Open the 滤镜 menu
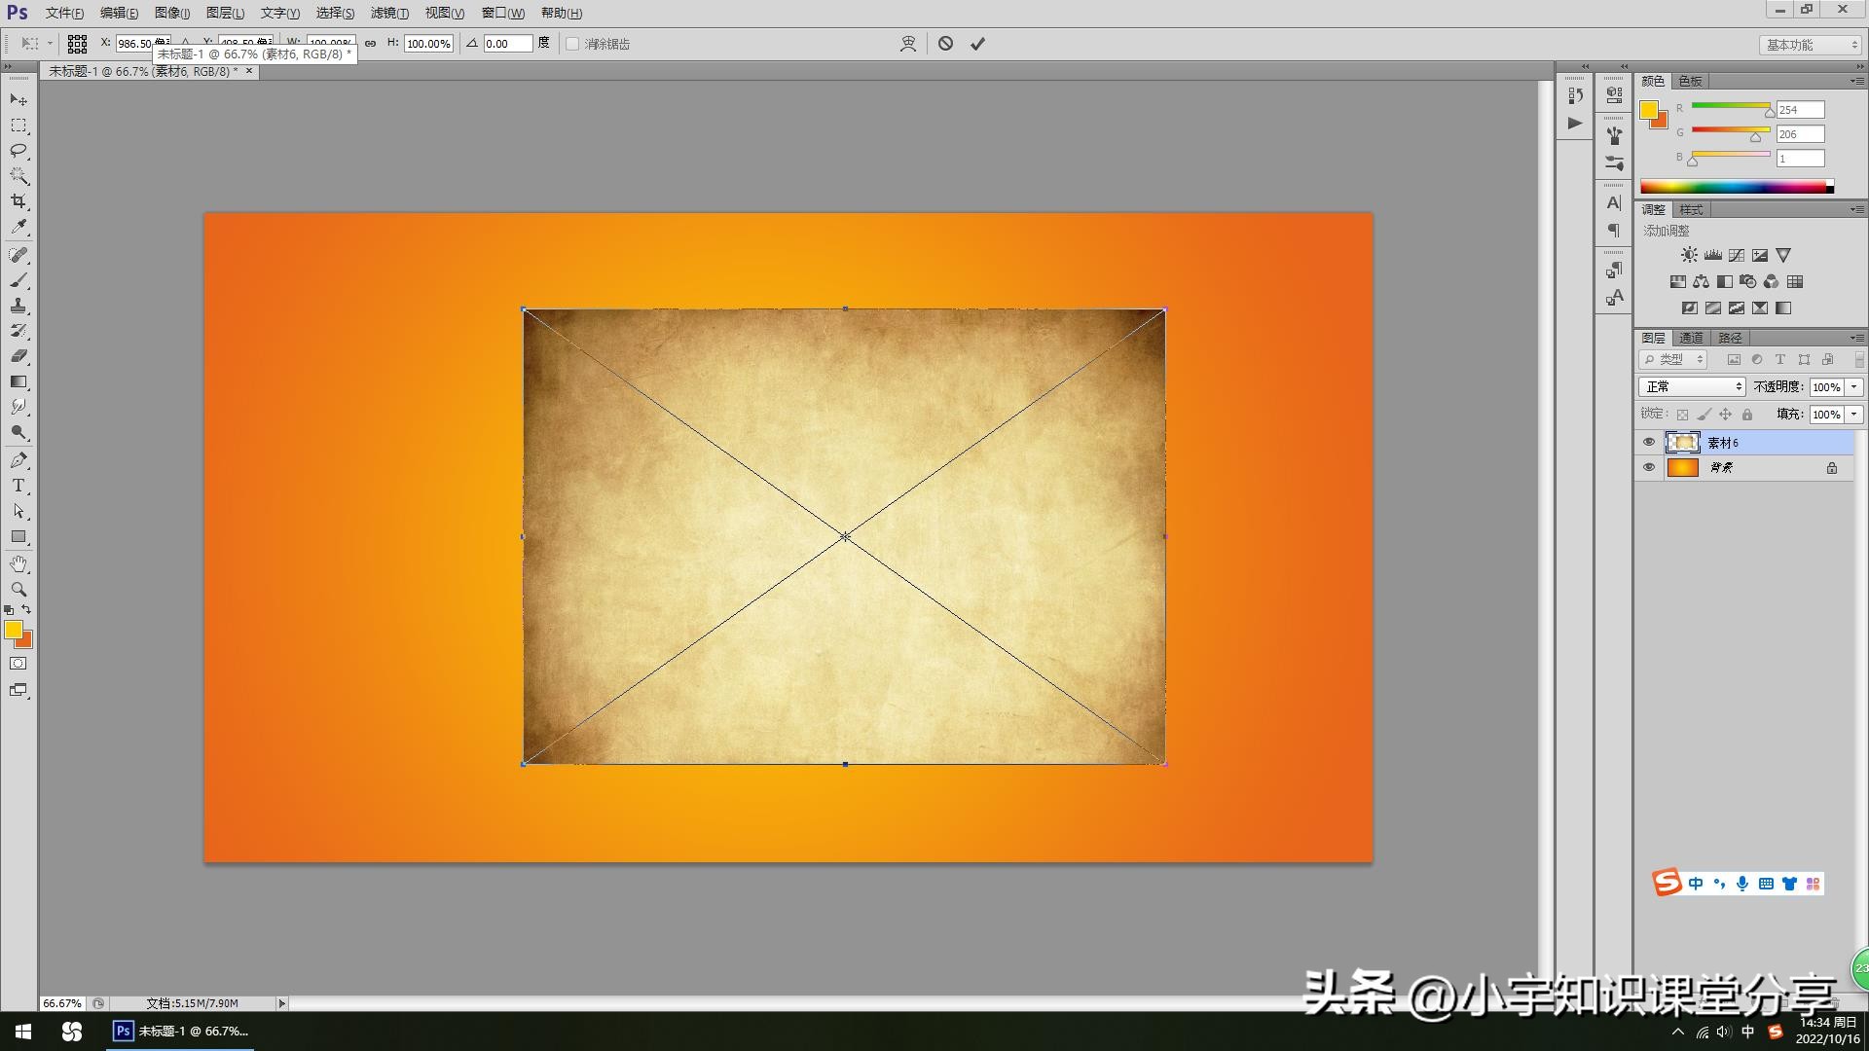1869x1051 pixels. [x=388, y=13]
